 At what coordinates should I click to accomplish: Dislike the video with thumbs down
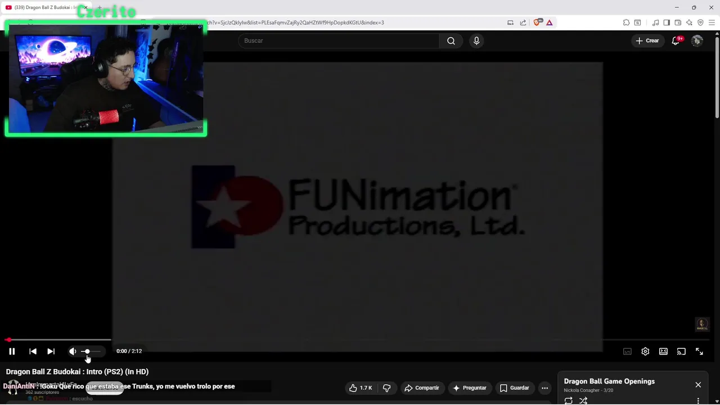point(386,388)
